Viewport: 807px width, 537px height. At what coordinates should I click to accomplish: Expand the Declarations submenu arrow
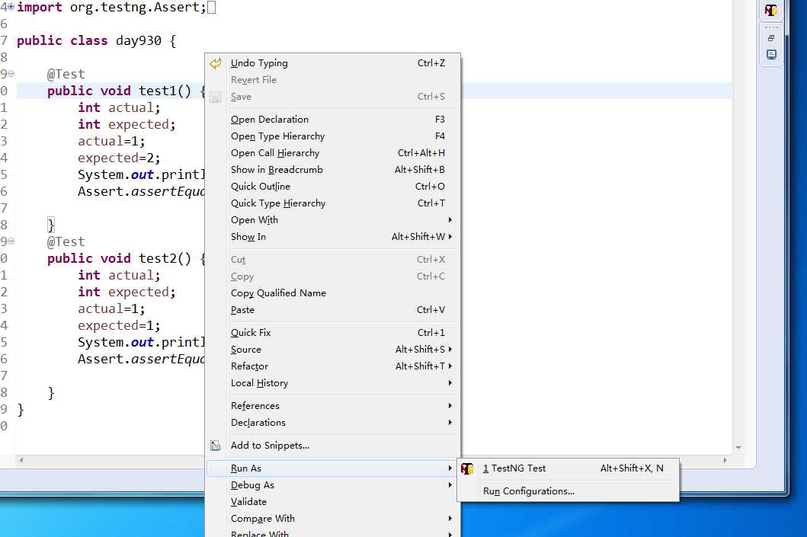point(450,422)
